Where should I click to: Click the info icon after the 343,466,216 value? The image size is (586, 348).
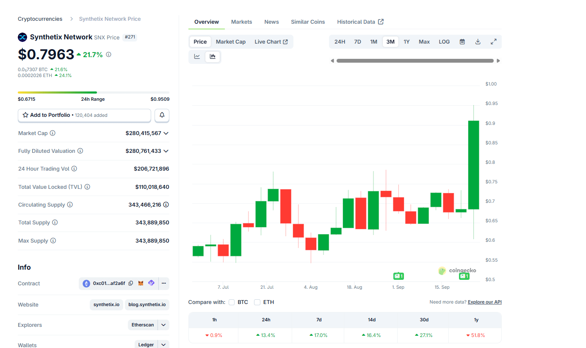pos(166,205)
